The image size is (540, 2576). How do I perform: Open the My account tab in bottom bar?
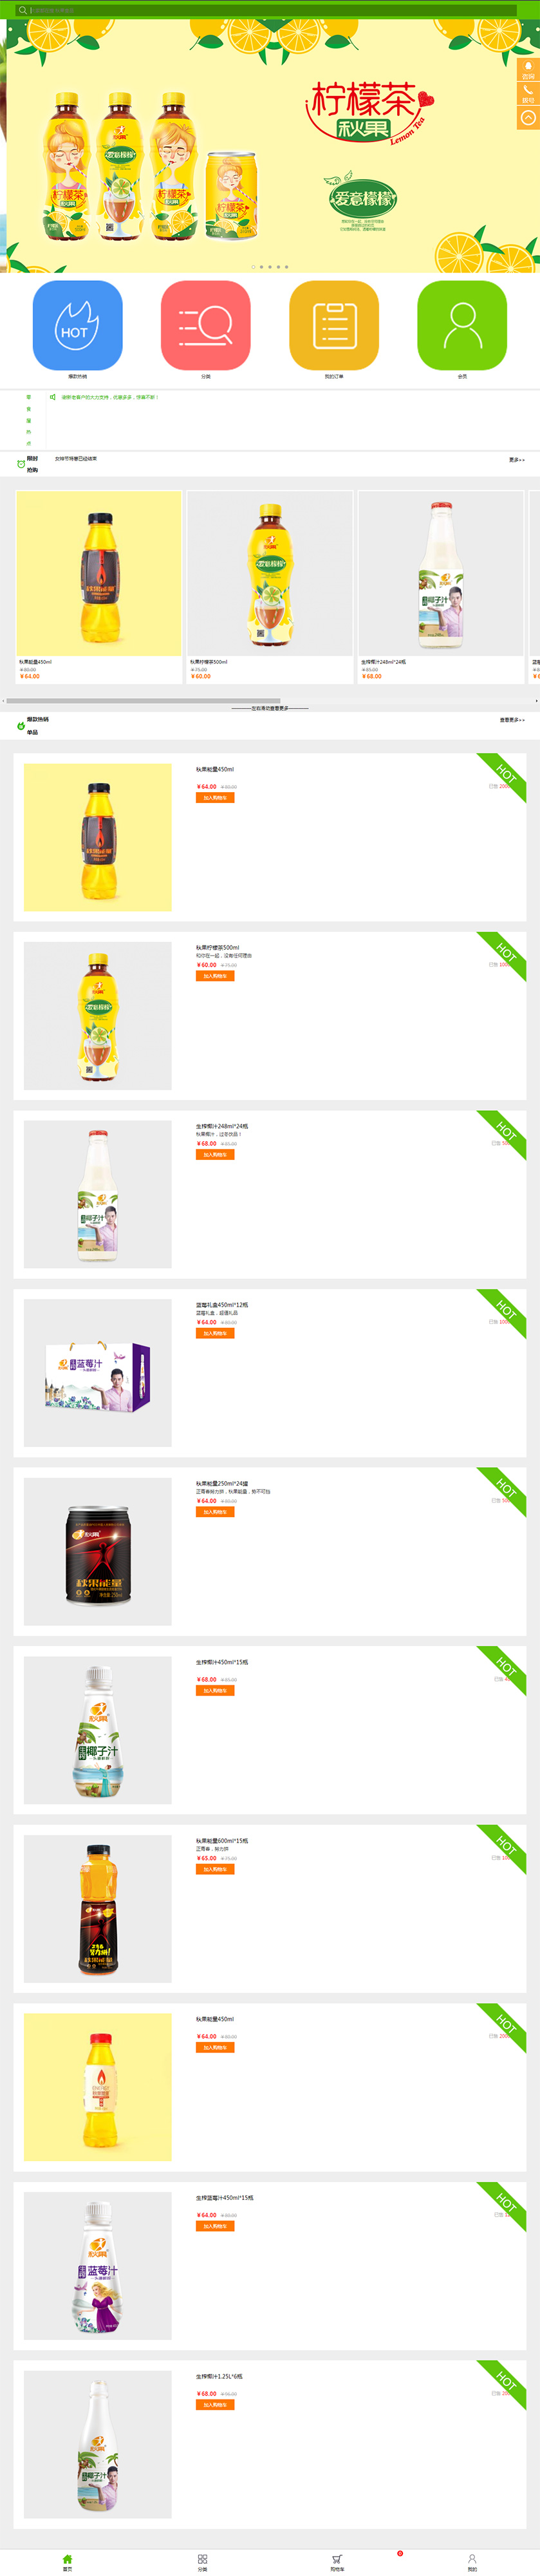pyautogui.click(x=472, y=2562)
